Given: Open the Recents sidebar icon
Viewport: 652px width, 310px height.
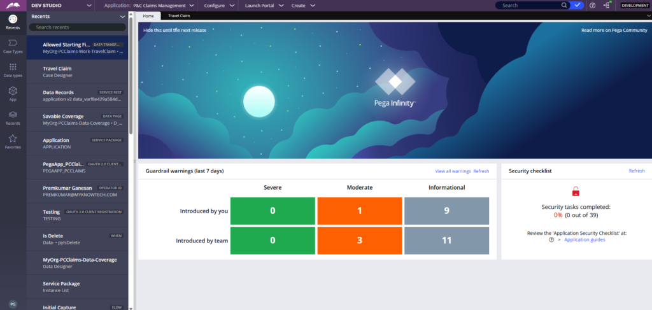Looking at the screenshot, I should [x=13, y=22].
